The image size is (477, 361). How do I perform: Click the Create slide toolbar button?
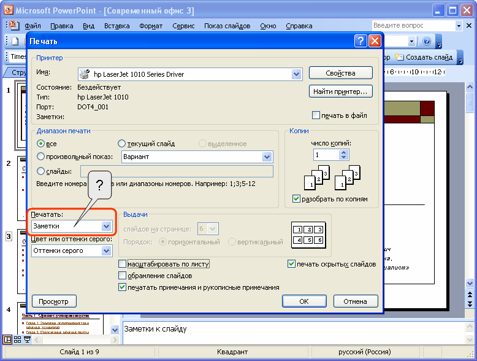click(424, 57)
